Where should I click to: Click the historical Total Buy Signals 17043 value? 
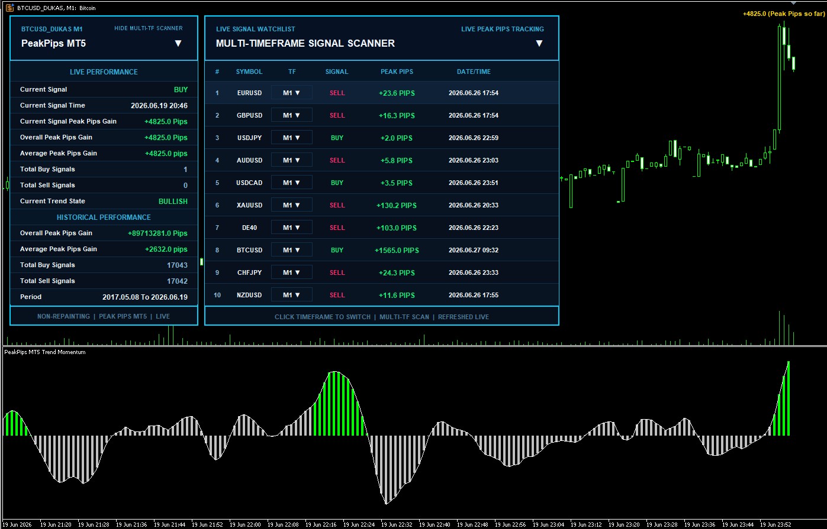(x=178, y=265)
